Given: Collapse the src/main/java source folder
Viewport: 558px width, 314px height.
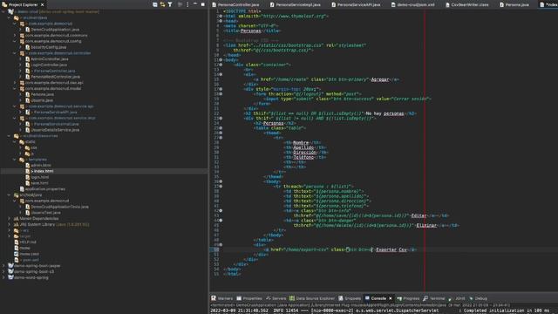Looking at the screenshot, I should coord(10,17).
